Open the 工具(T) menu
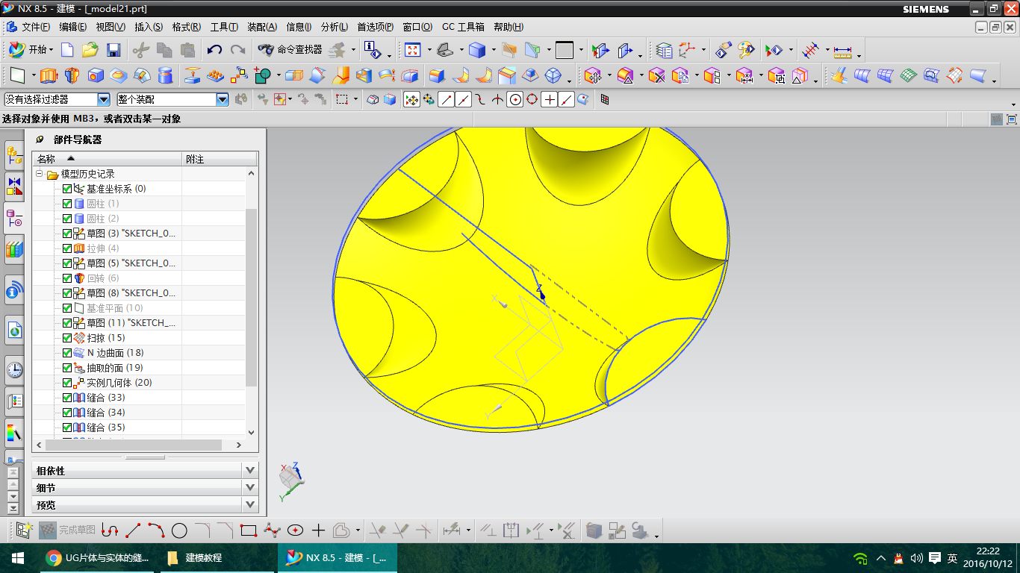The width and height of the screenshot is (1020, 573). [x=224, y=27]
